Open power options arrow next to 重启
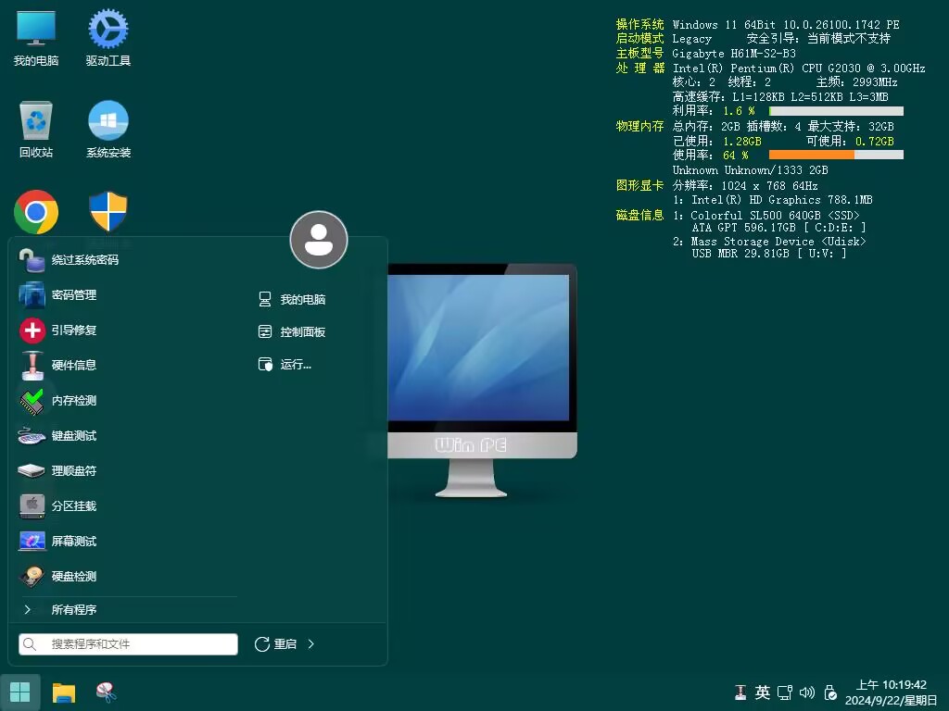 pyautogui.click(x=311, y=644)
